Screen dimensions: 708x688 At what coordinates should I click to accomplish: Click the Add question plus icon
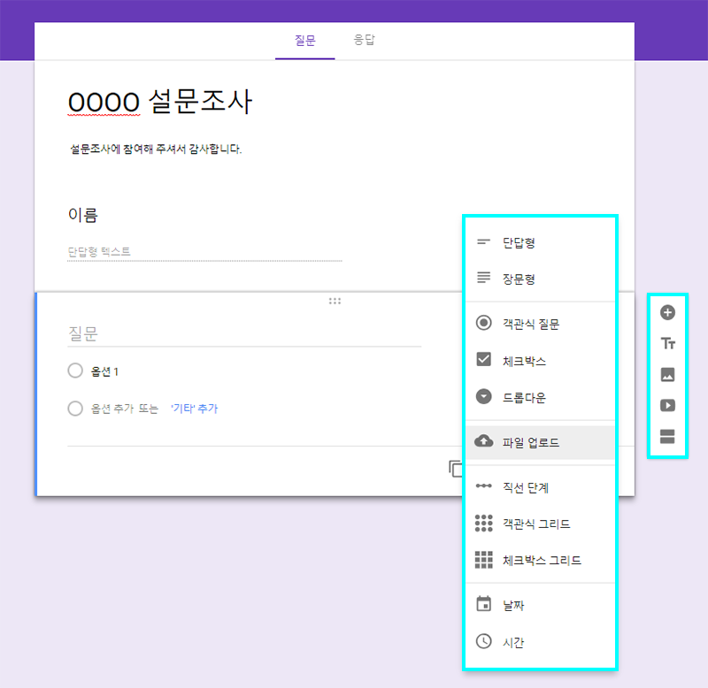pyautogui.click(x=667, y=312)
